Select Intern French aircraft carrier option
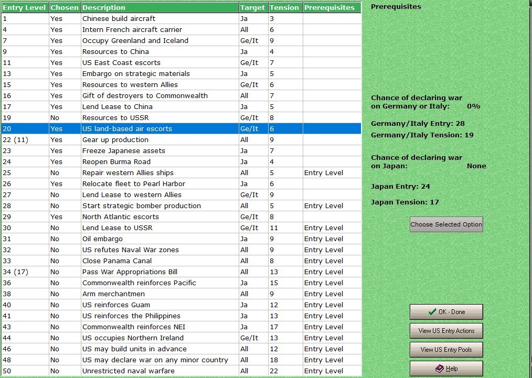532x378 pixels. pos(181,30)
